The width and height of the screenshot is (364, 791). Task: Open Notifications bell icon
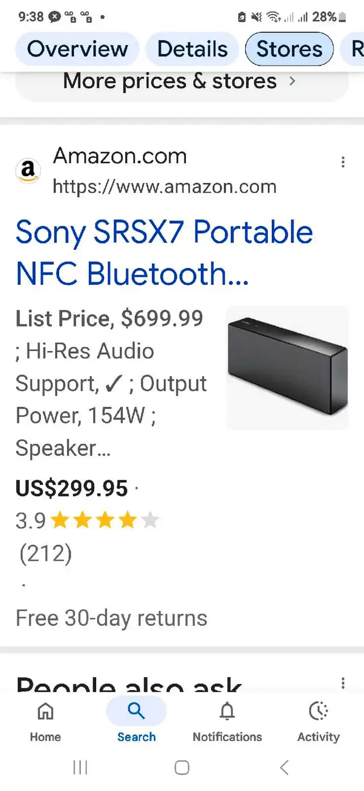click(227, 711)
